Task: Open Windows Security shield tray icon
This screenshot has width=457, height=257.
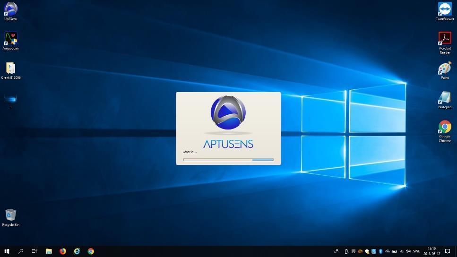Action: point(367,251)
